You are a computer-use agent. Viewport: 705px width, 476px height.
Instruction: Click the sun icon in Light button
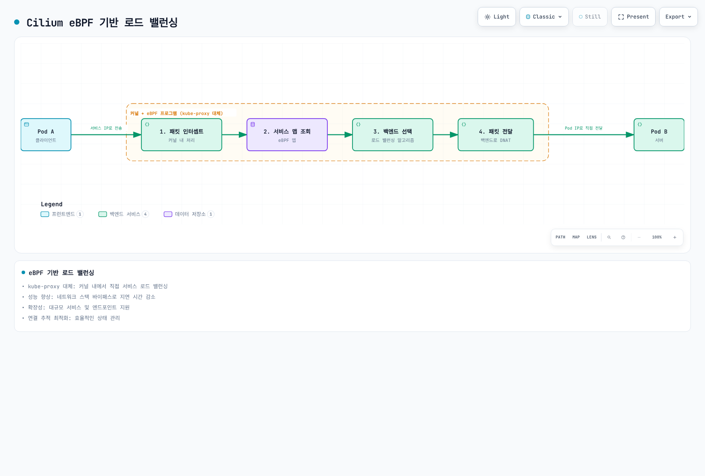pyautogui.click(x=487, y=17)
